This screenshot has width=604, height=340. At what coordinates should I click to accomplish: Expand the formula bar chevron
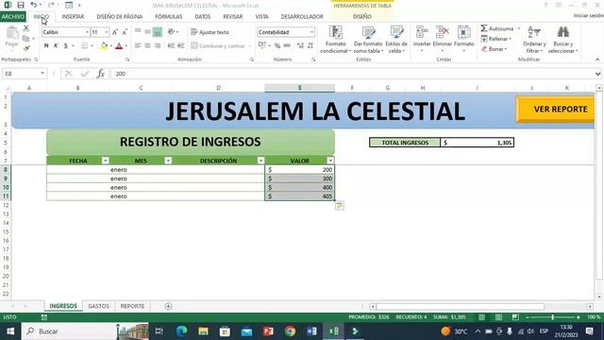[597, 74]
